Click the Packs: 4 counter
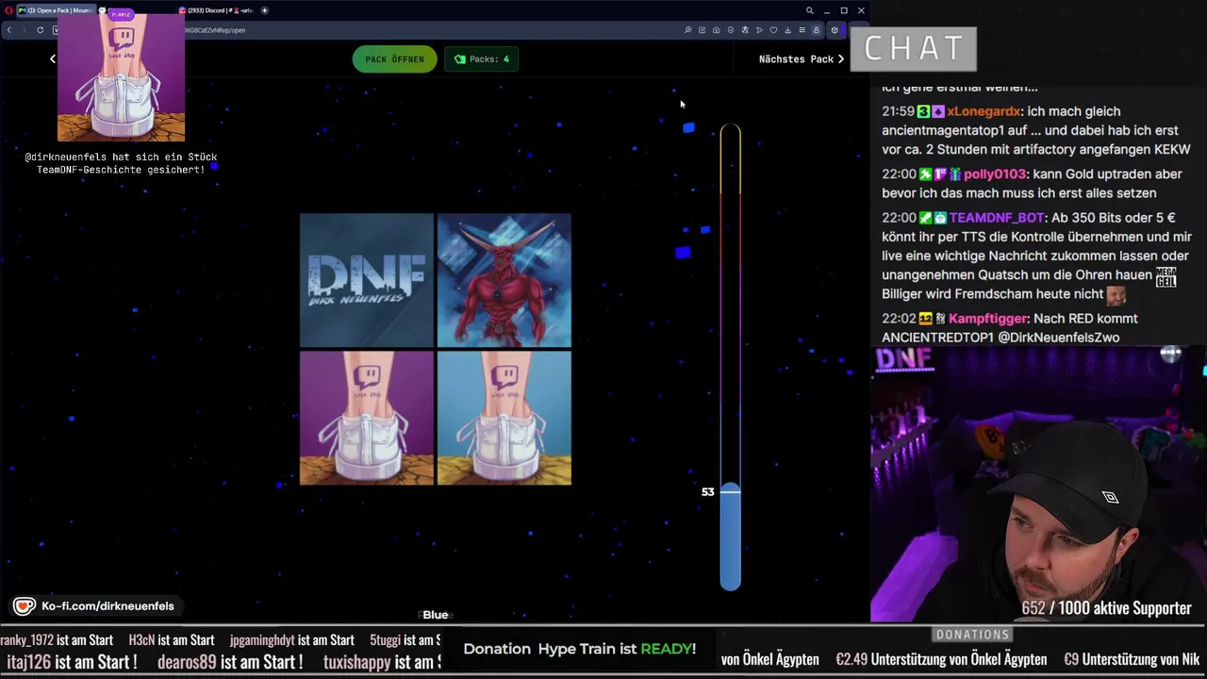Screen dimensions: 1207x679 click(481, 58)
